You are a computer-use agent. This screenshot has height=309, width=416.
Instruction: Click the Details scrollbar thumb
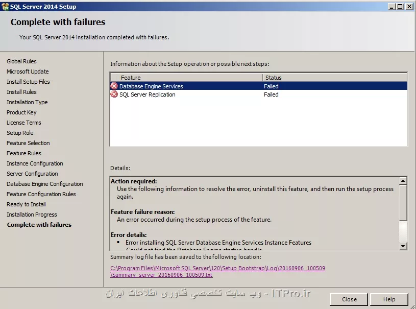point(403,203)
